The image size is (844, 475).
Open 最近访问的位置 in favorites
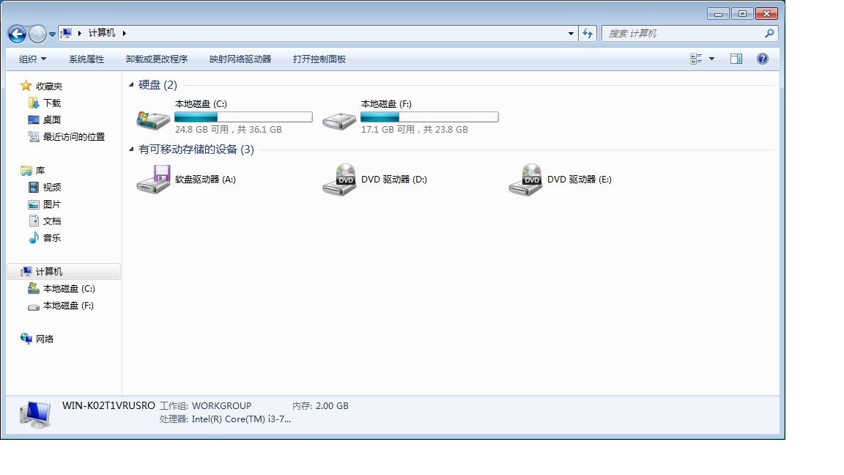(x=74, y=137)
